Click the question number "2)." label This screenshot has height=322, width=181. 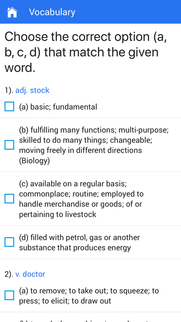pyautogui.click(x=9, y=274)
